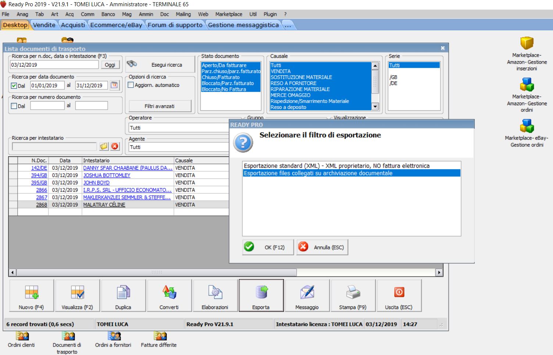This screenshot has height=355, width=553.
Task: Click left arrow of horizontal scrollbar
Action: [13, 273]
